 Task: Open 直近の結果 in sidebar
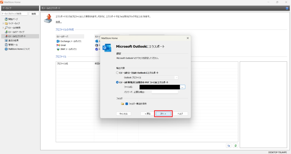point(13,40)
